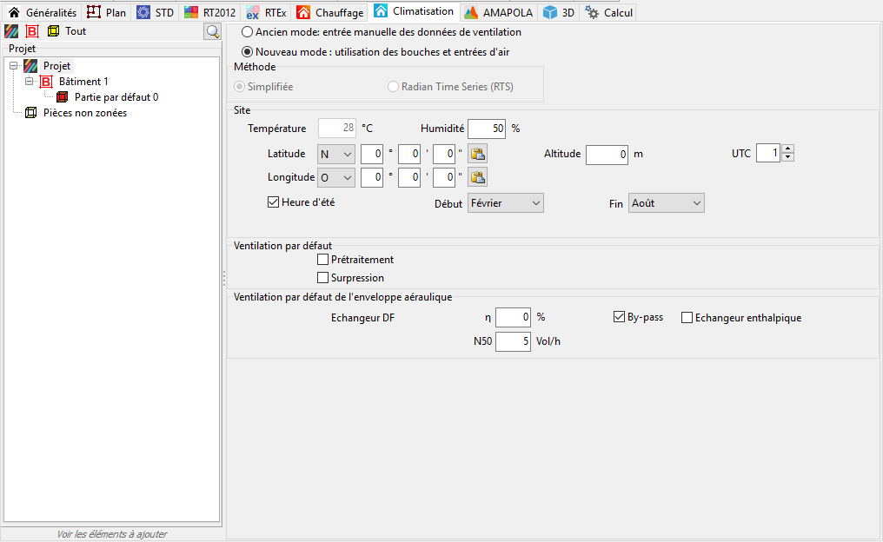Increase the UTC value with up arrow
This screenshot has height=542, width=883.
[787, 149]
